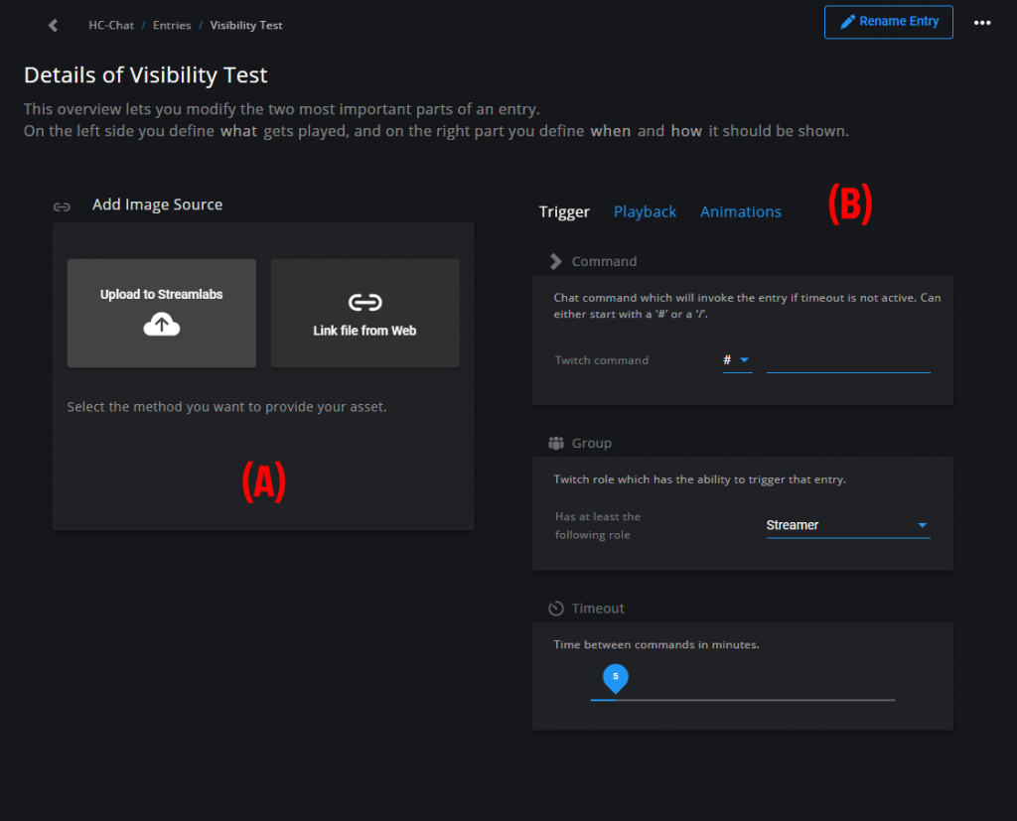
Task: Click the timeout slider handle showing 5
Action: coord(615,679)
